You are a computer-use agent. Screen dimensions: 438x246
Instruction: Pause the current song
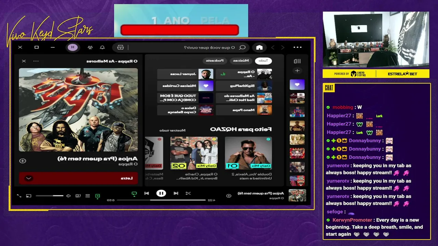tap(161, 193)
